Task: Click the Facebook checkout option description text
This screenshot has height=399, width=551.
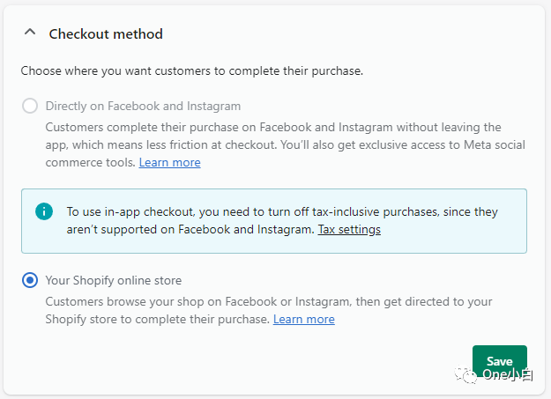Action: [x=286, y=144]
